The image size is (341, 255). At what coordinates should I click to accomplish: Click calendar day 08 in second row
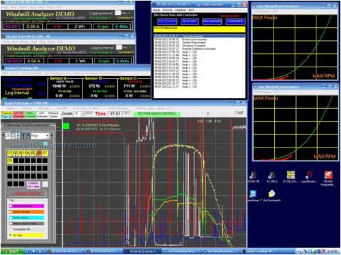(x=10, y=160)
